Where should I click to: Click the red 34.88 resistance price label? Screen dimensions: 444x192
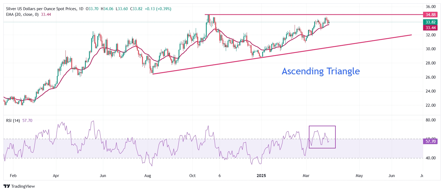pyautogui.click(x=430, y=15)
